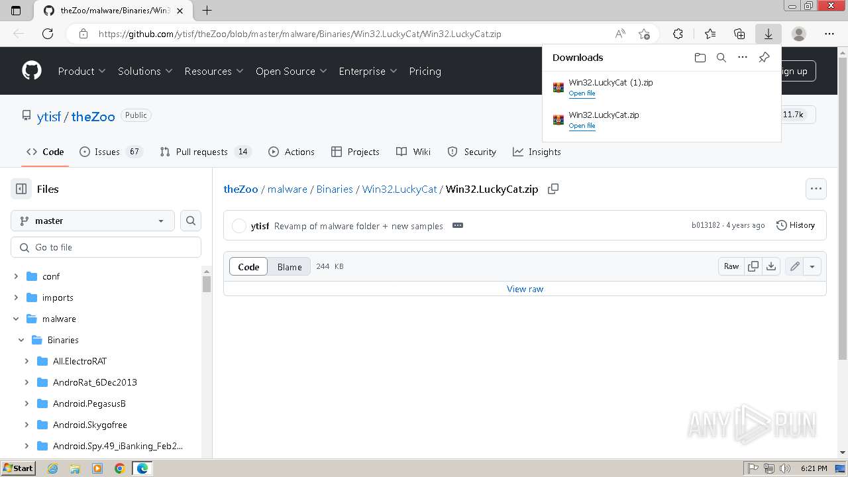
Task: Open the browser Collections icon
Action: [x=739, y=34]
